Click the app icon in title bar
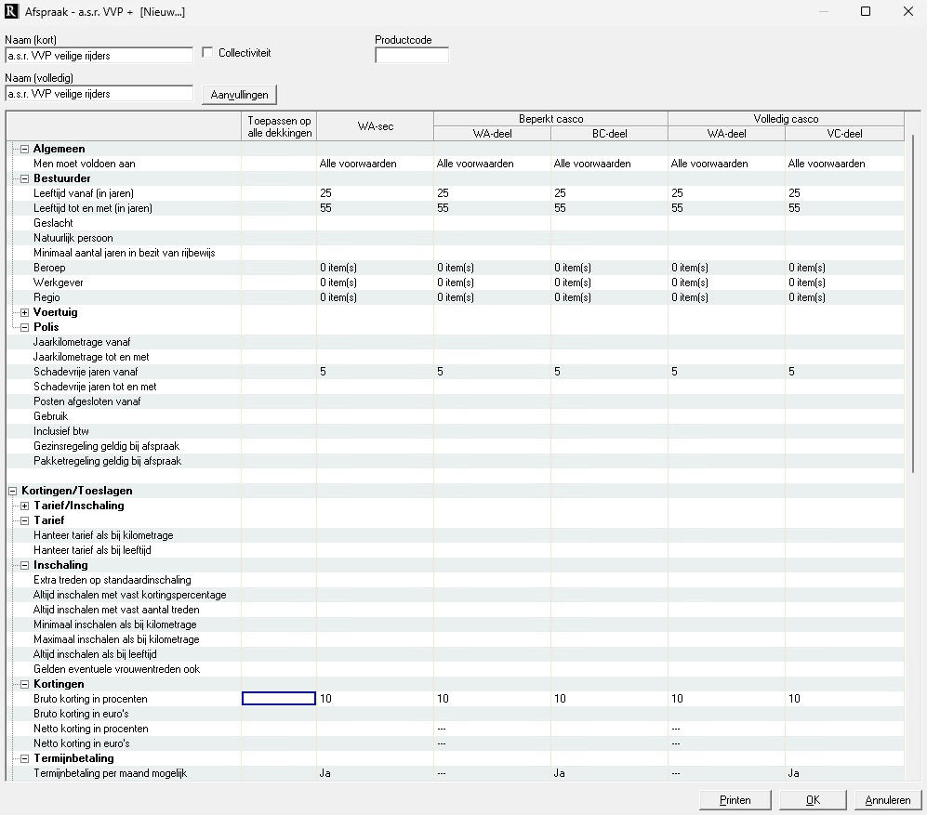The height and width of the screenshot is (815, 927). tap(11, 12)
